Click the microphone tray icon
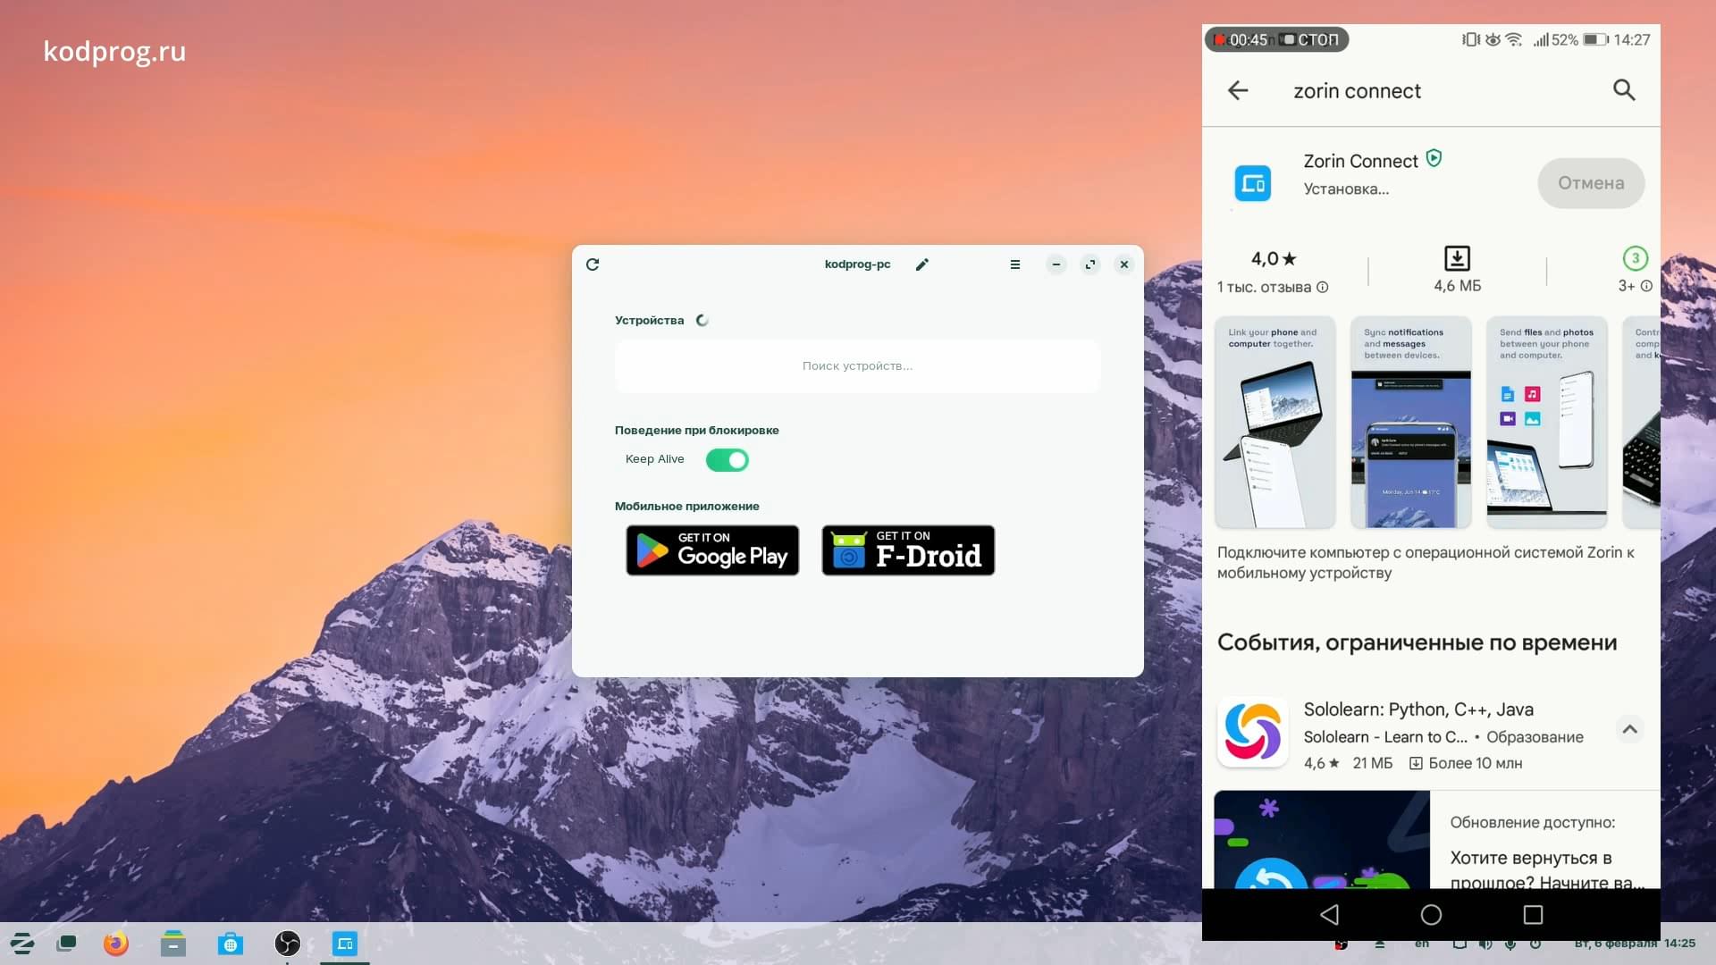 click(1510, 944)
